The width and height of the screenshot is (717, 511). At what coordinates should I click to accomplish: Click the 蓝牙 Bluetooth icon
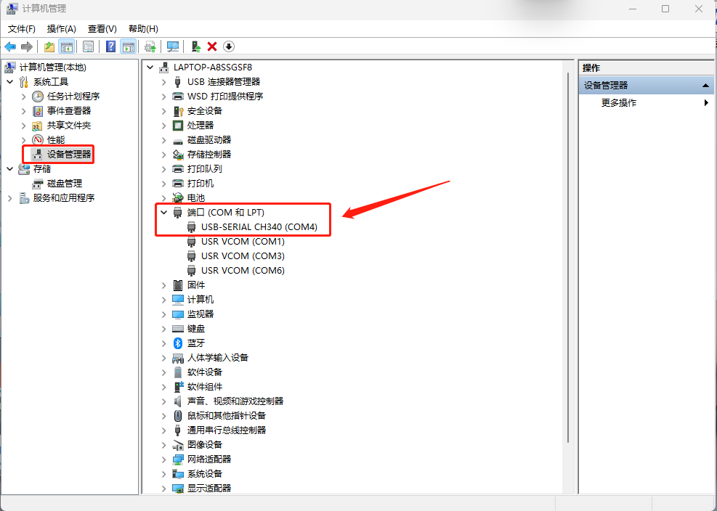click(178, 343)
